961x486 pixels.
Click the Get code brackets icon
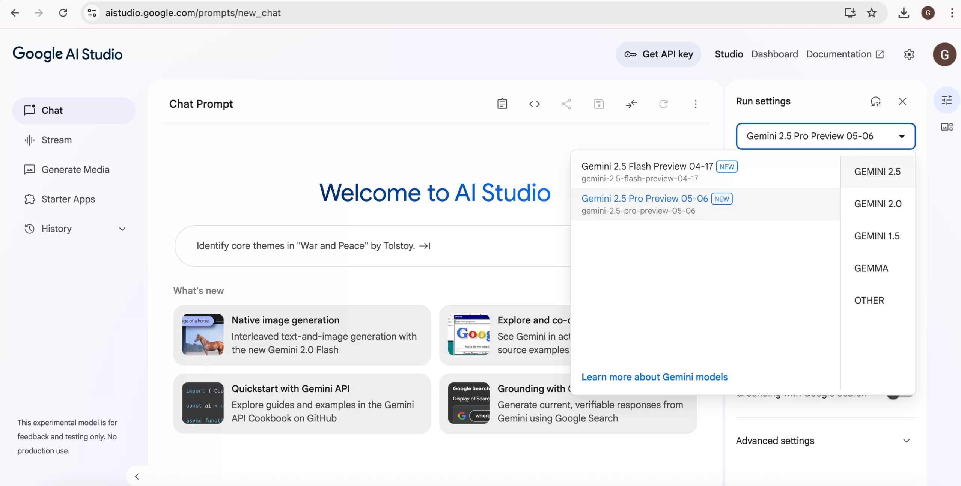pyautogui.click(x=534, y=104)
